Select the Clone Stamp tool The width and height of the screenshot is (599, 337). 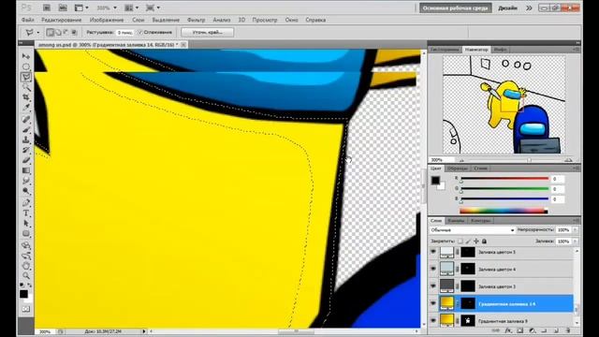point(26,139)
